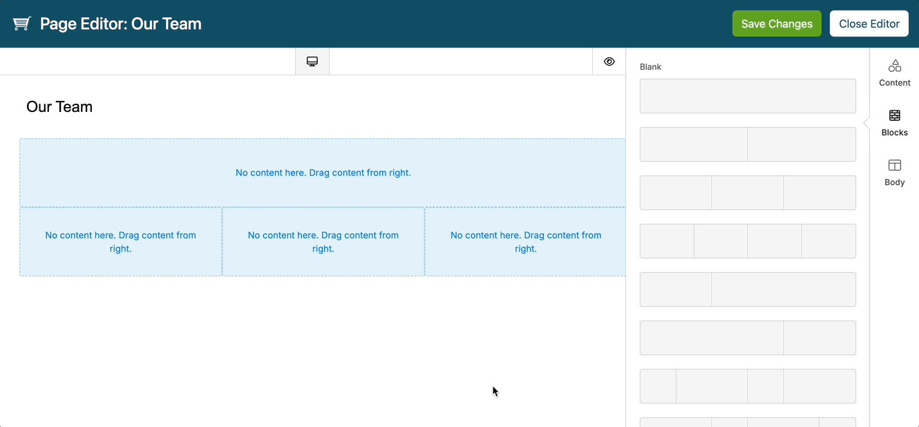This screenshot has width=919, height=427.
Task: Select the wide-left two-column block layout
Action: [748, 338]
